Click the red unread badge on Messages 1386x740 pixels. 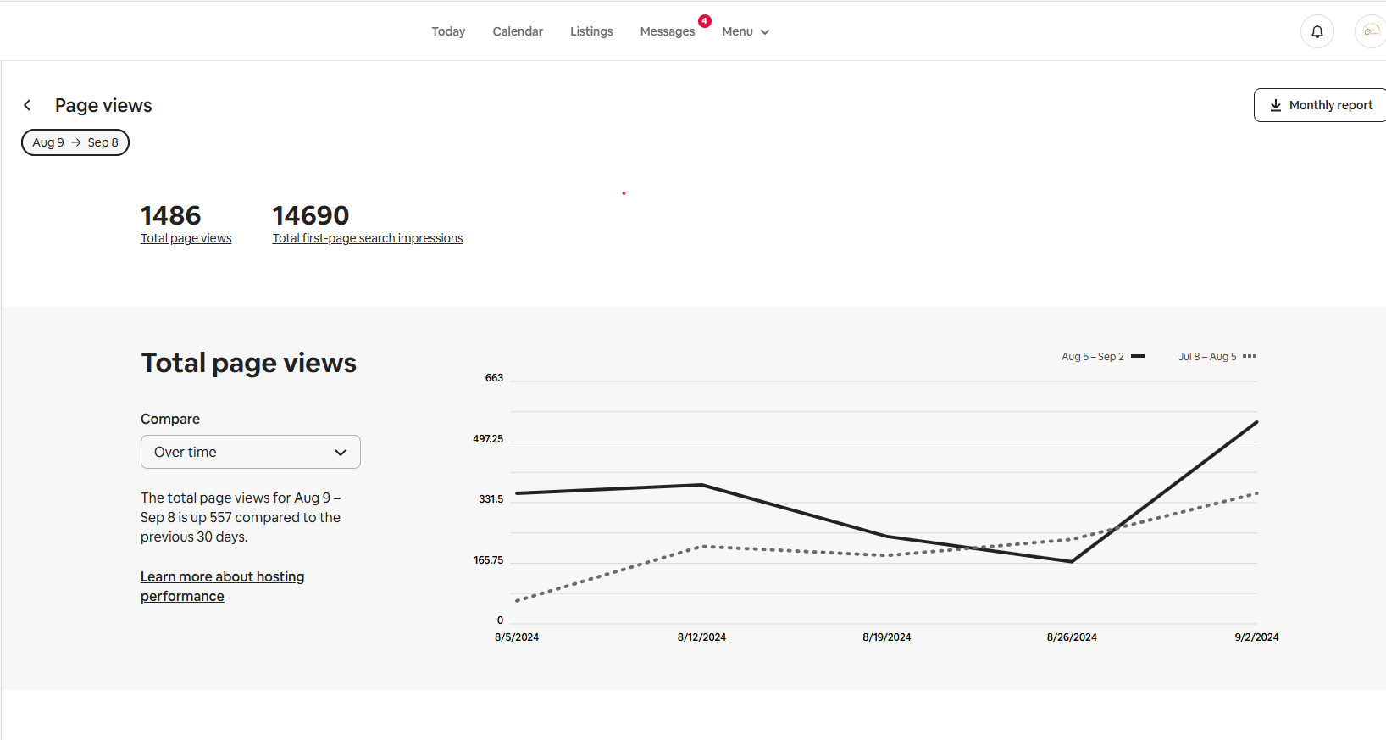pyautogui.click(x=704, y=21)
